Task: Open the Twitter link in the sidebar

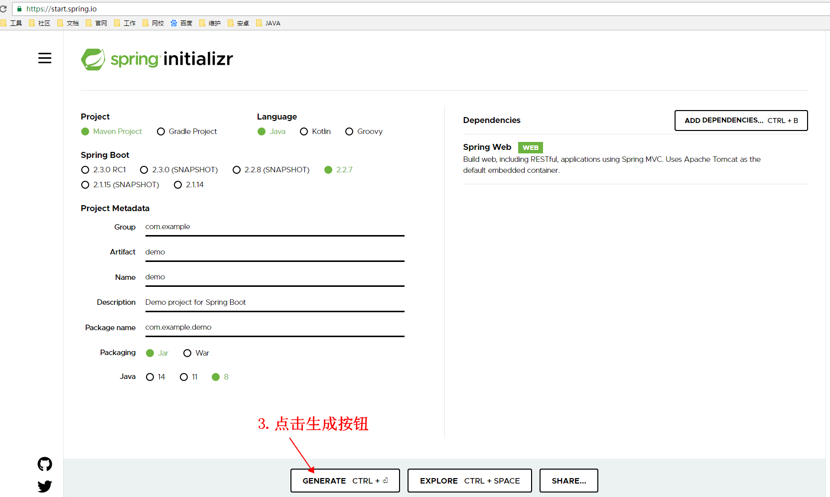Action: [x=44, y=487]
